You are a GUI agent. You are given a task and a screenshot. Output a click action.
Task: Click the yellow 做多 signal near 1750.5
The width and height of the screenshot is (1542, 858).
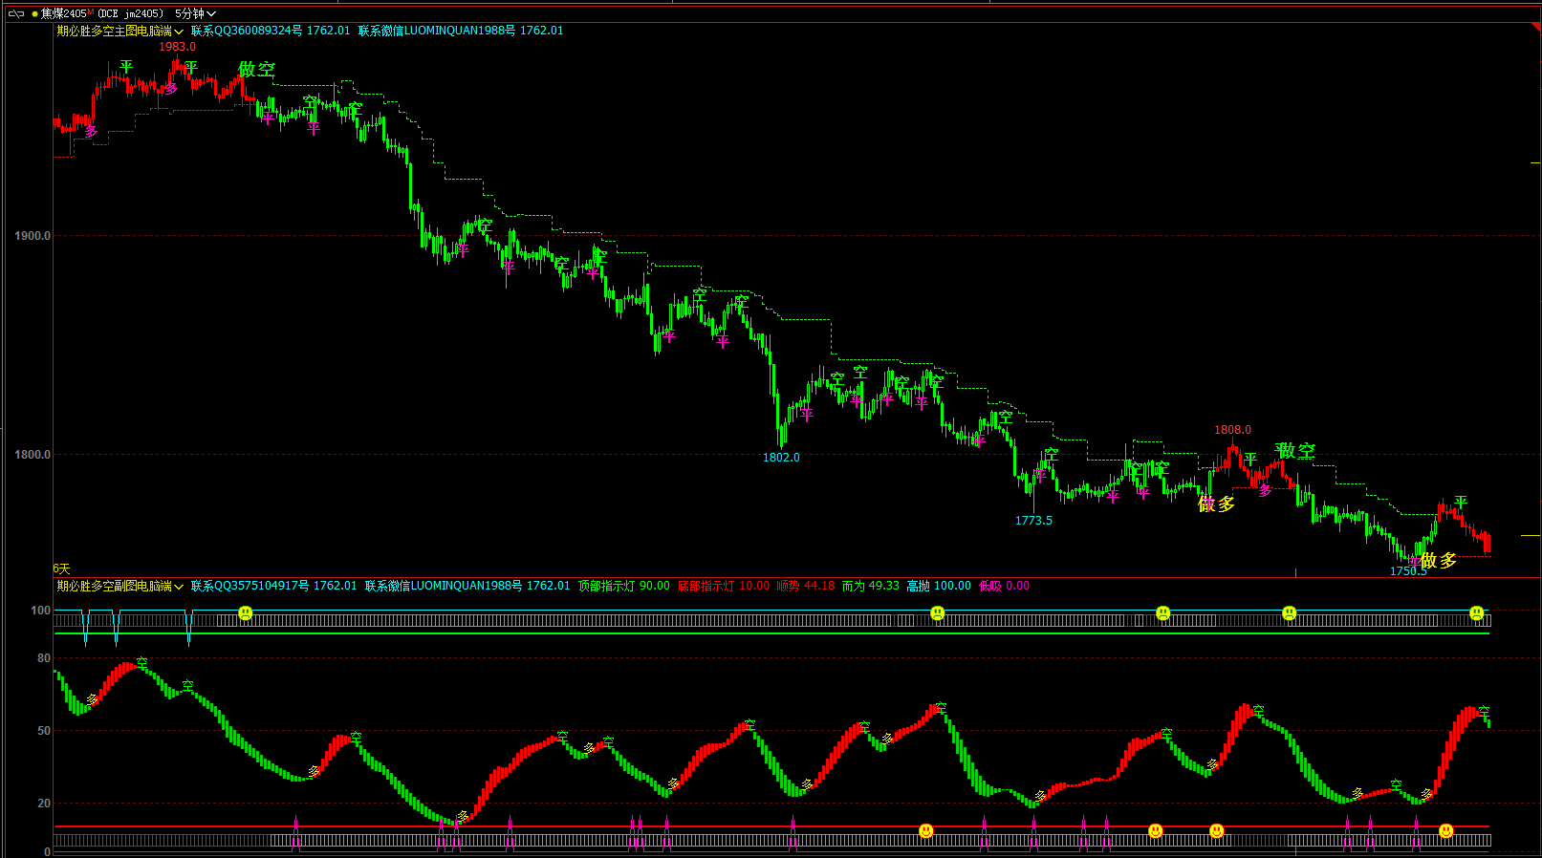click(x=1439, y=561)
